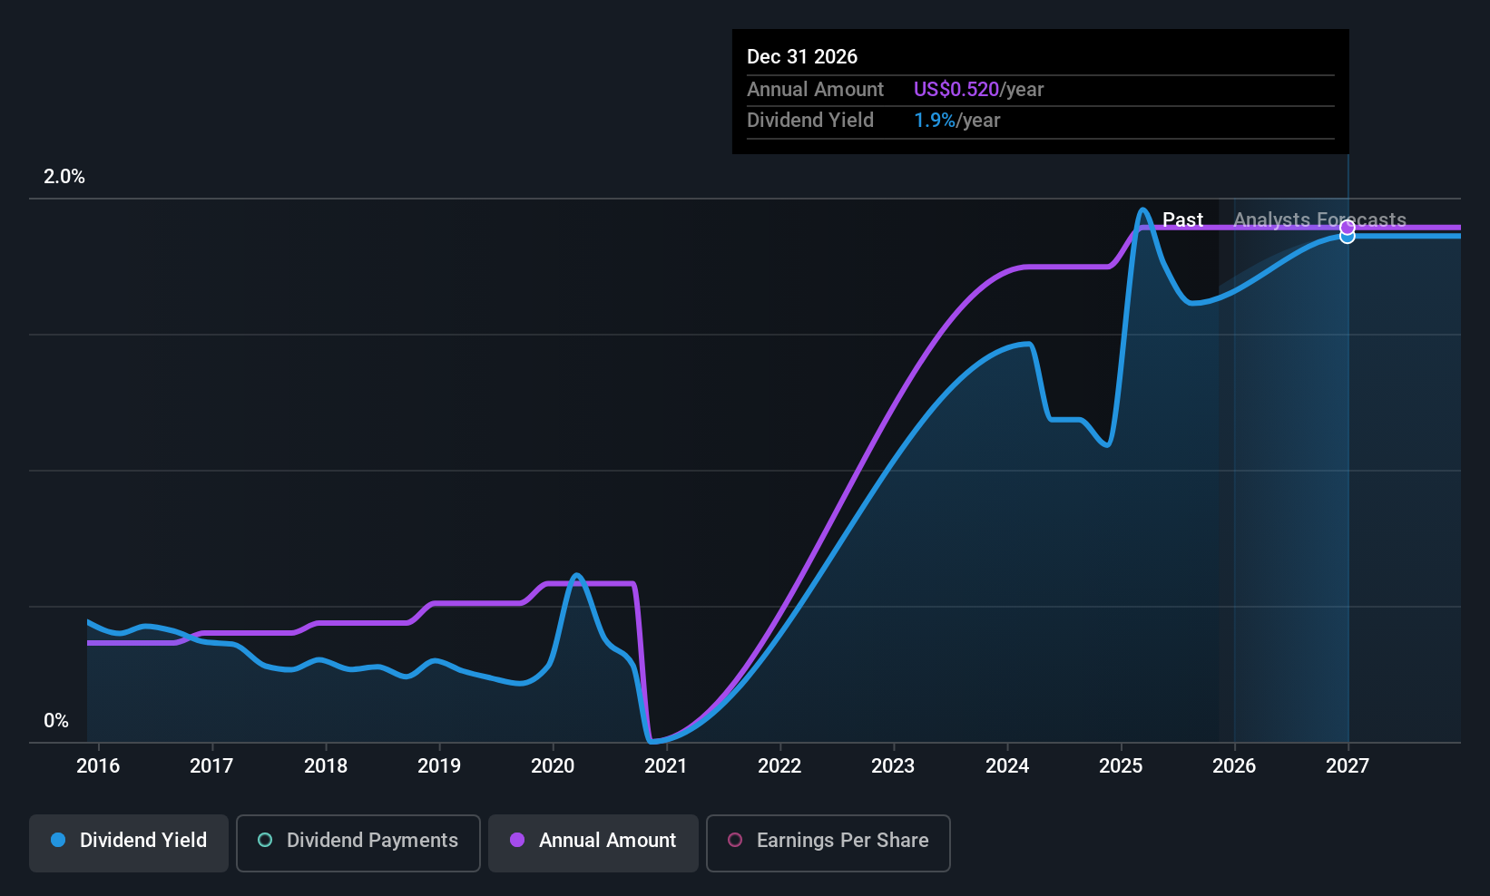Show the Earnings Per Share series
The width and height of the screenshot is (1490, 896).
tap(828, 842)
